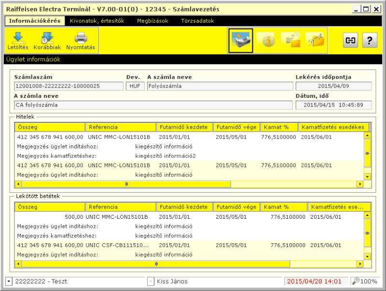Sort Hitelek by Kamatfizetés esedékes header
386x291 pixels.
(x=333, y=127)
